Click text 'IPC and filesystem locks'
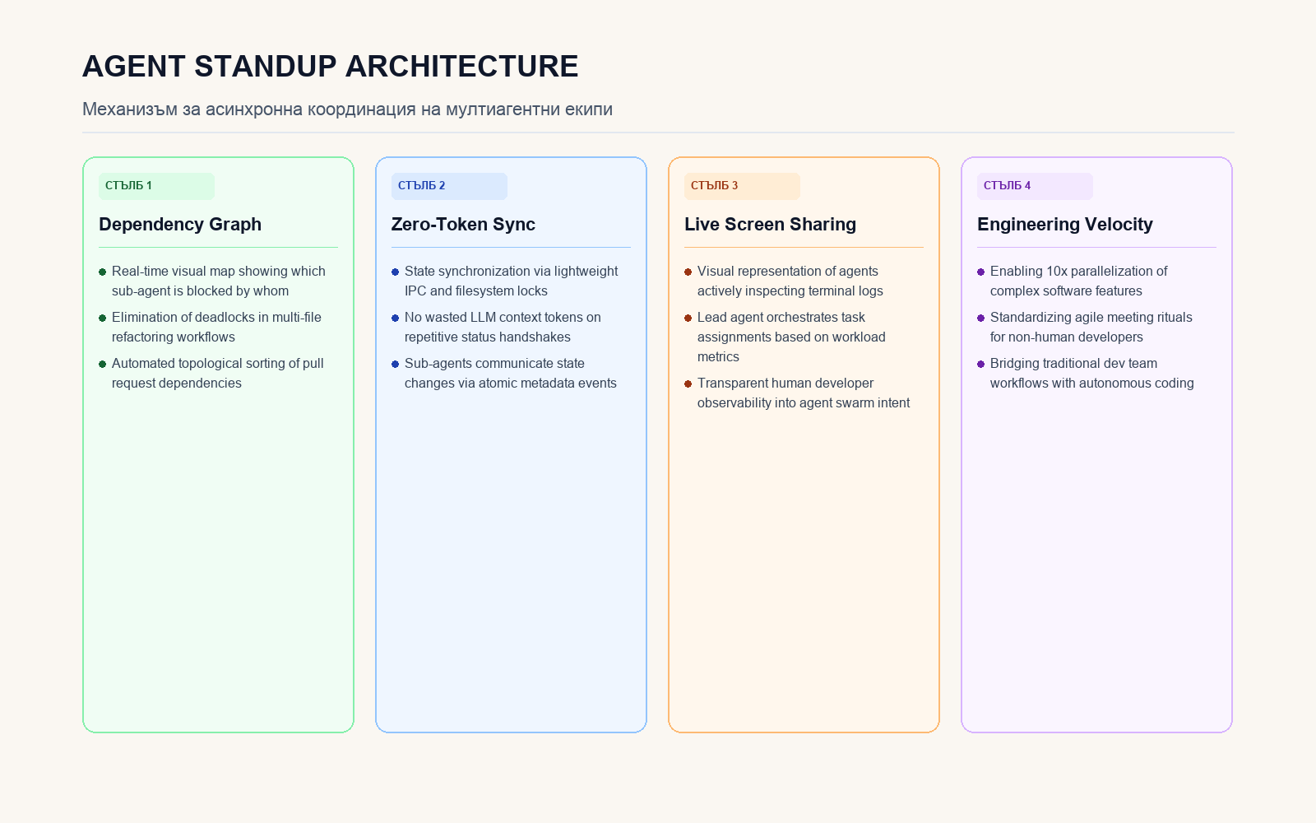The image size is (1316, 823). [475, 291]
